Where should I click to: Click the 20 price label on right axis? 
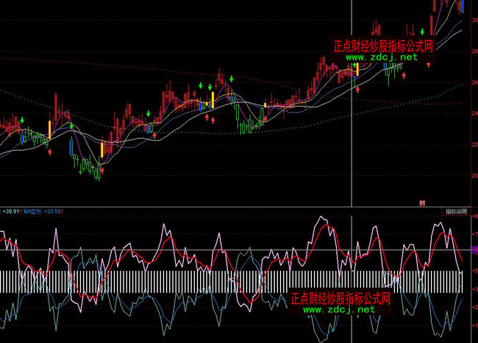coord(472,176)
